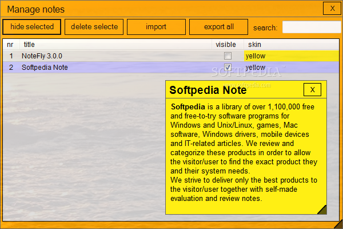Click row number 2 cell
The width and height of the screenshot is (343, 229).
11,68
